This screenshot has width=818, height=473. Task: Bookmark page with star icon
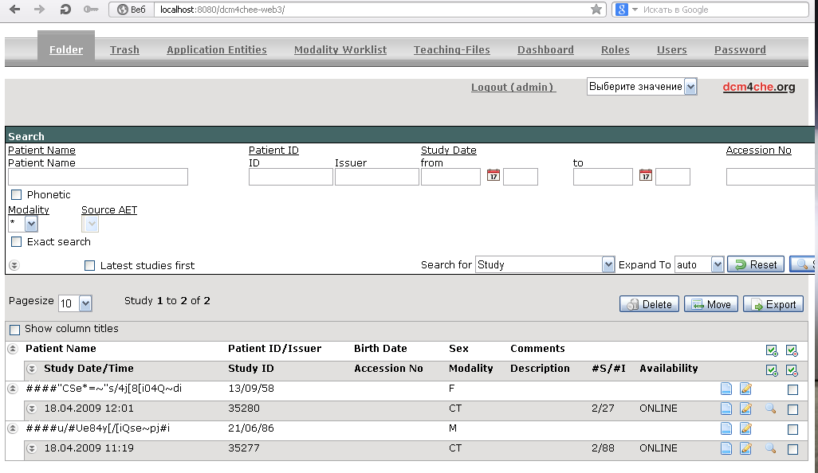596,10
